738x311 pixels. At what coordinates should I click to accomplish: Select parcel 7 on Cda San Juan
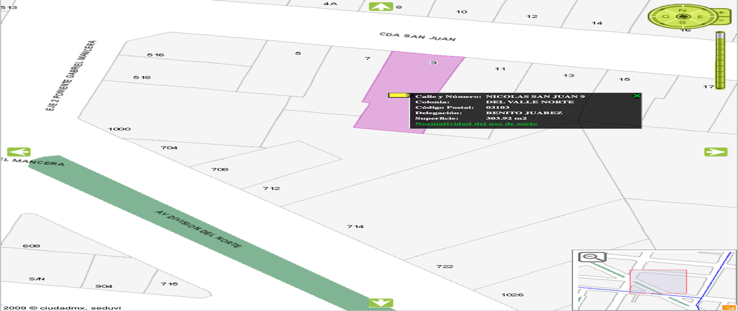[x=367, y=58]
